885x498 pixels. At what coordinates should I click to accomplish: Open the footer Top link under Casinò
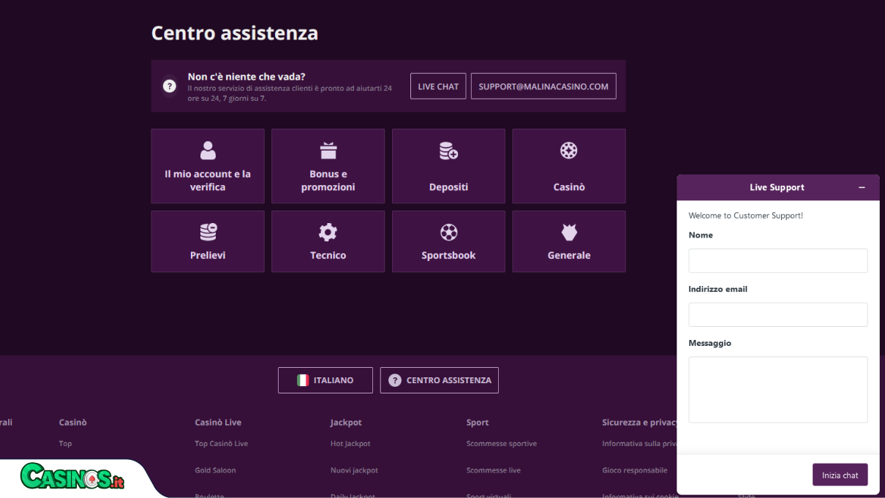pyautogui.click(x=65, y=444)
